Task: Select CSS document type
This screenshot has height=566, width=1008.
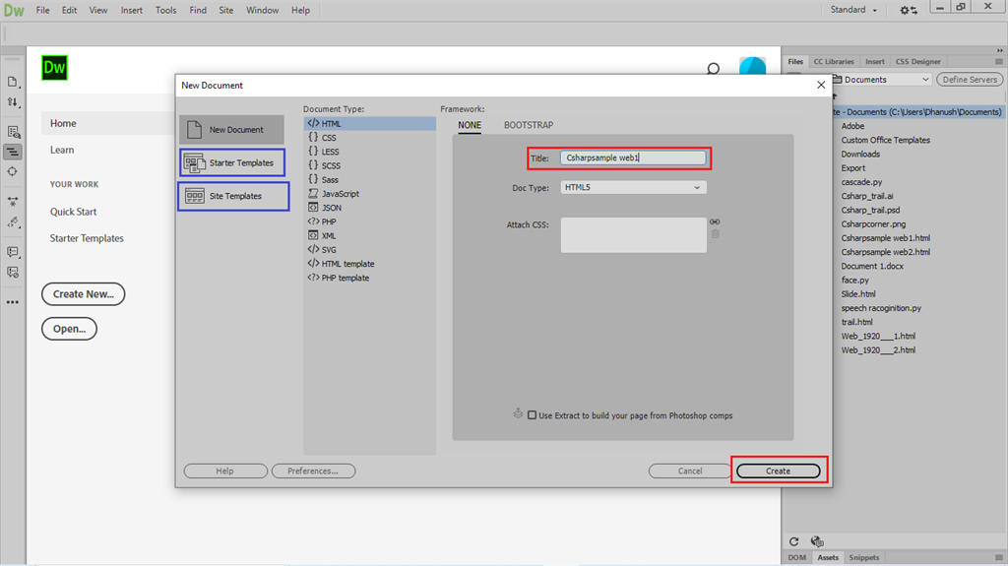Action: pyautogui.click(x=370, y=138)
